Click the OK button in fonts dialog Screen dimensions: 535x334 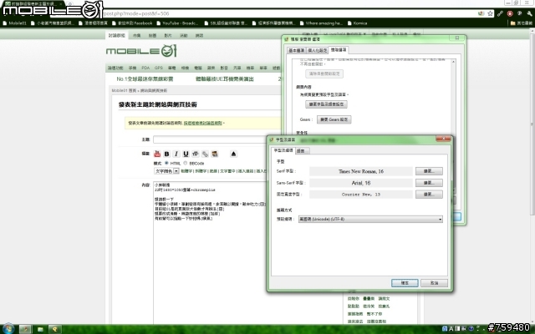pyautogui.click(x=405, y=283)
